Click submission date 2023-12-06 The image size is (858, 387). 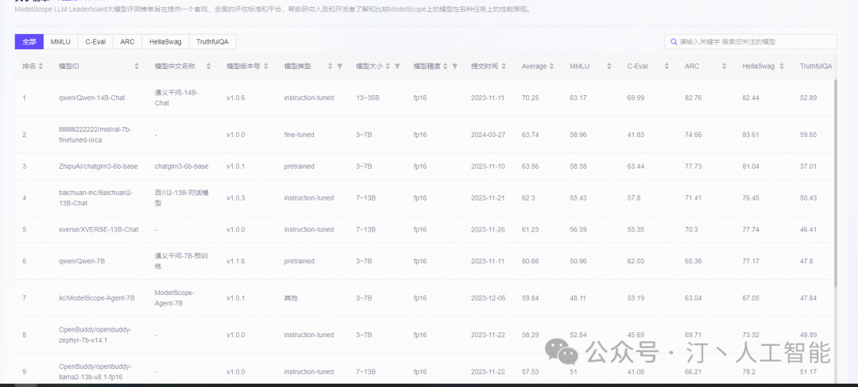point(488,298)
